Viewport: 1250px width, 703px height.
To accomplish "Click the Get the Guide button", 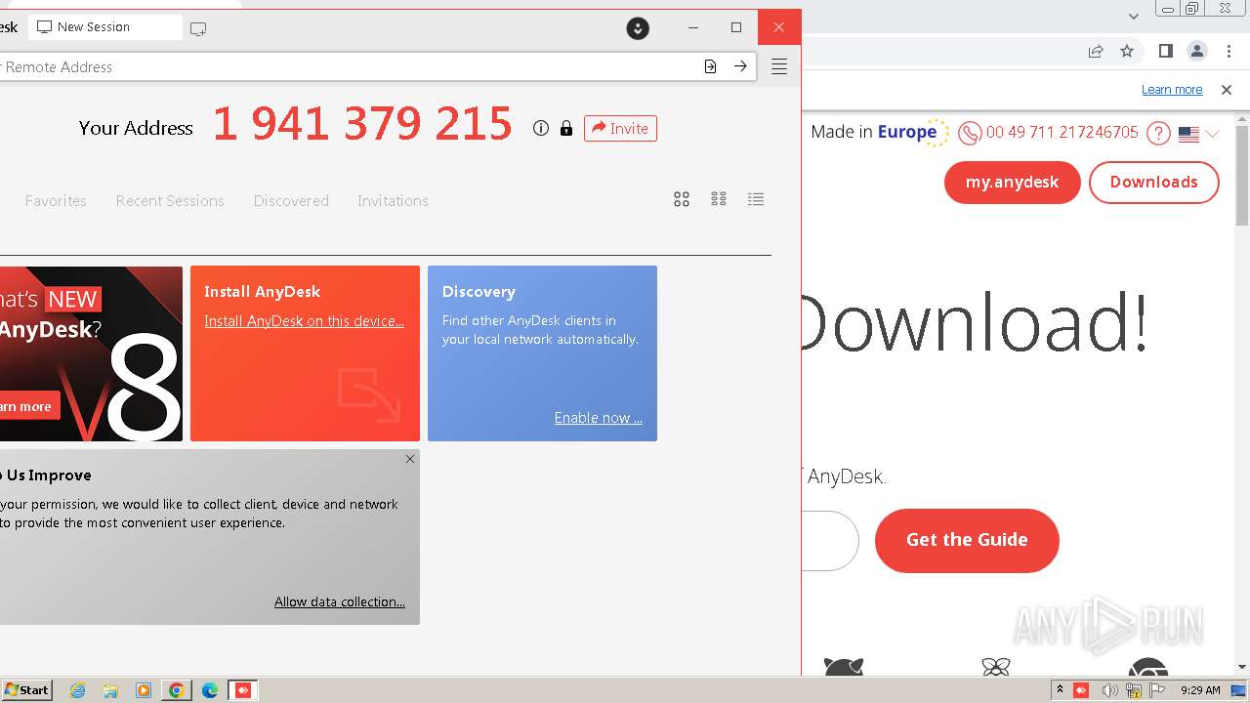I will [x=967, y=540].
